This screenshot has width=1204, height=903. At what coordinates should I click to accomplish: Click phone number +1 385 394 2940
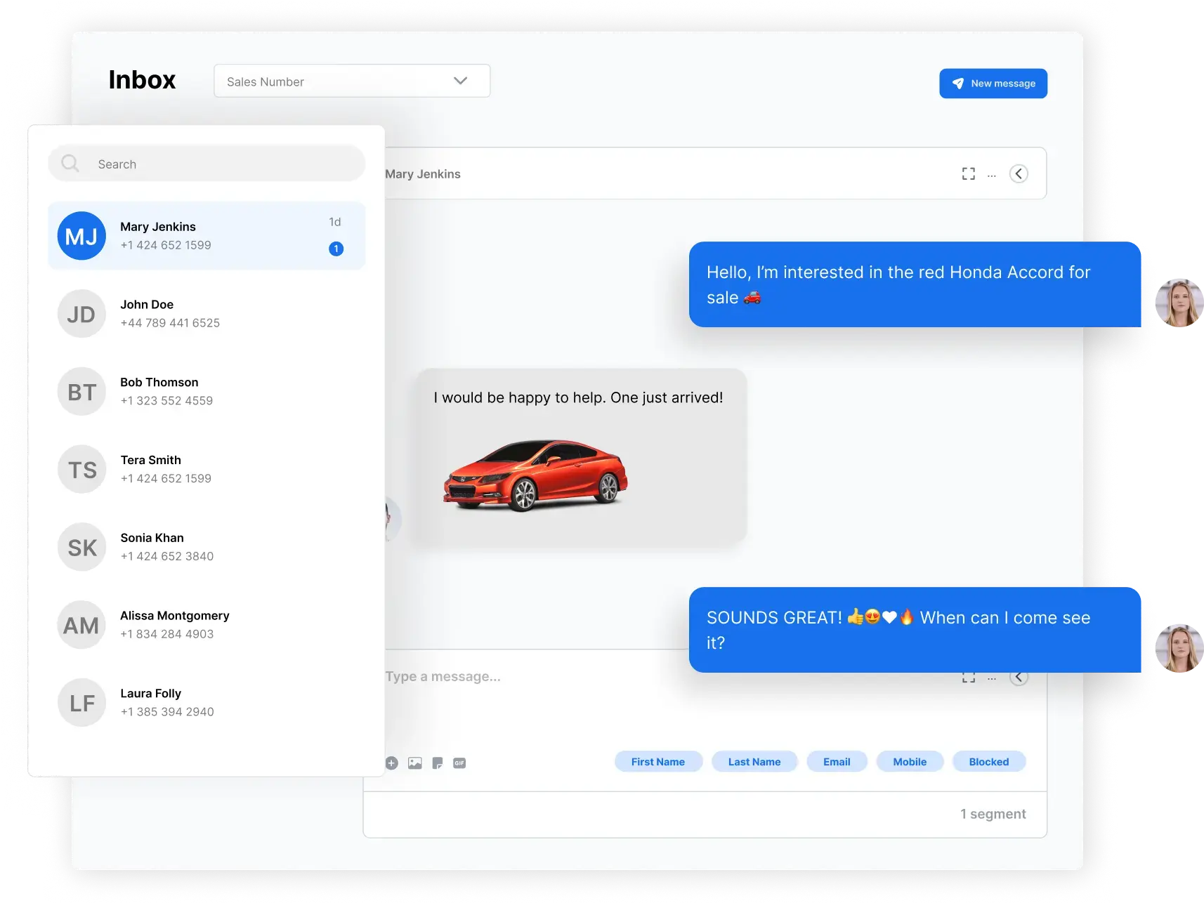pyautogui.click(x=167, y=712)
